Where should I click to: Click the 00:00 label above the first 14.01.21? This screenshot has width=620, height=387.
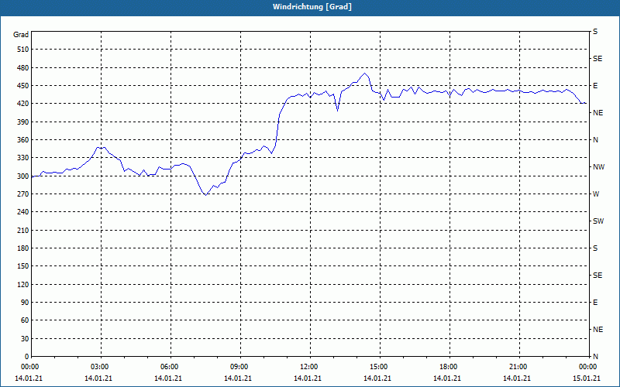point(29,367)
